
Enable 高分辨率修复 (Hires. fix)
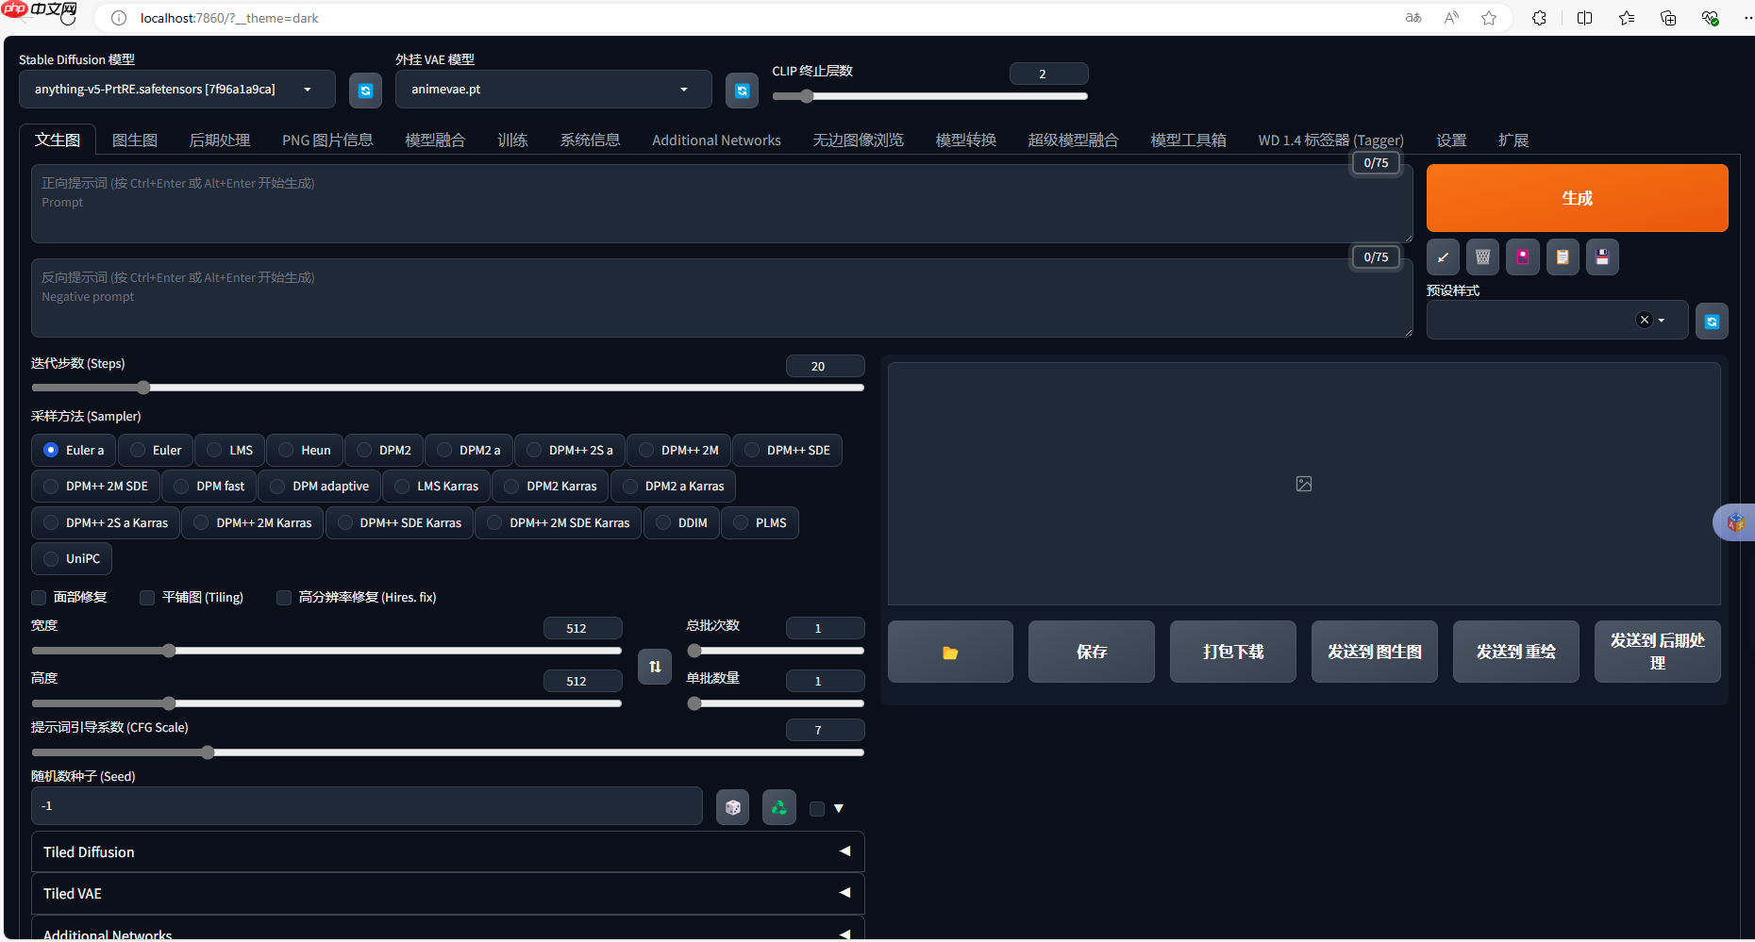[x=284, y=597]
